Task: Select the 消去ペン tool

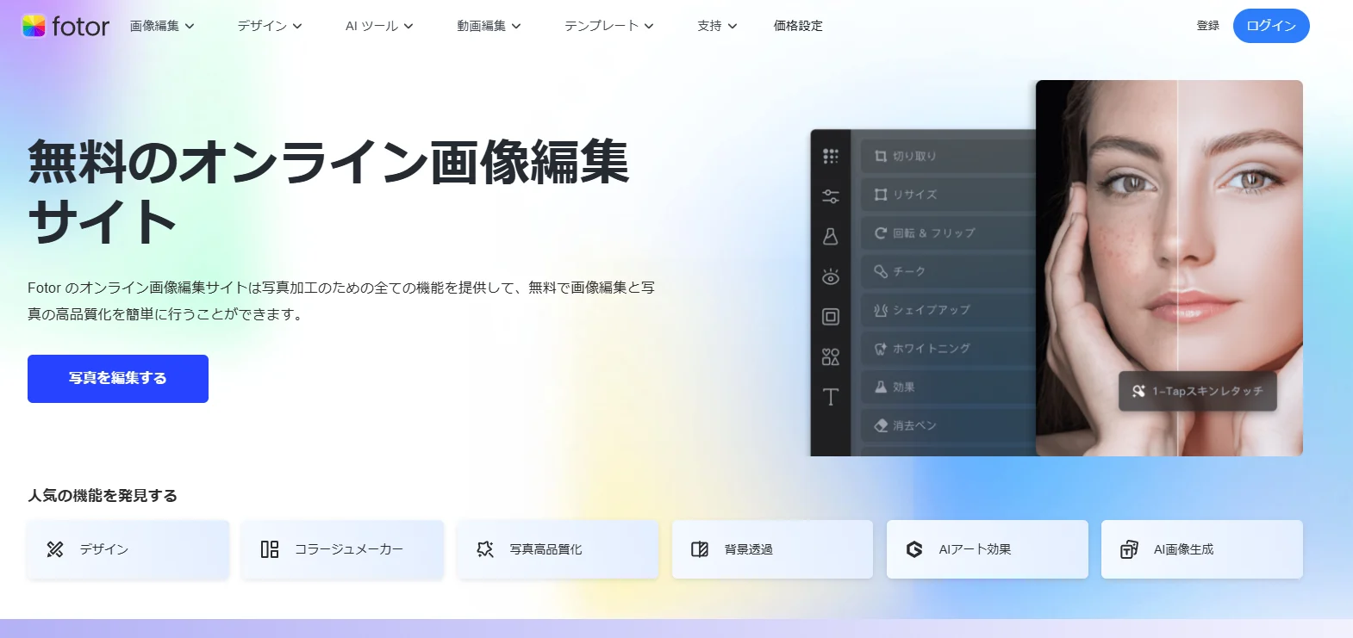Action: pos(948,425)
